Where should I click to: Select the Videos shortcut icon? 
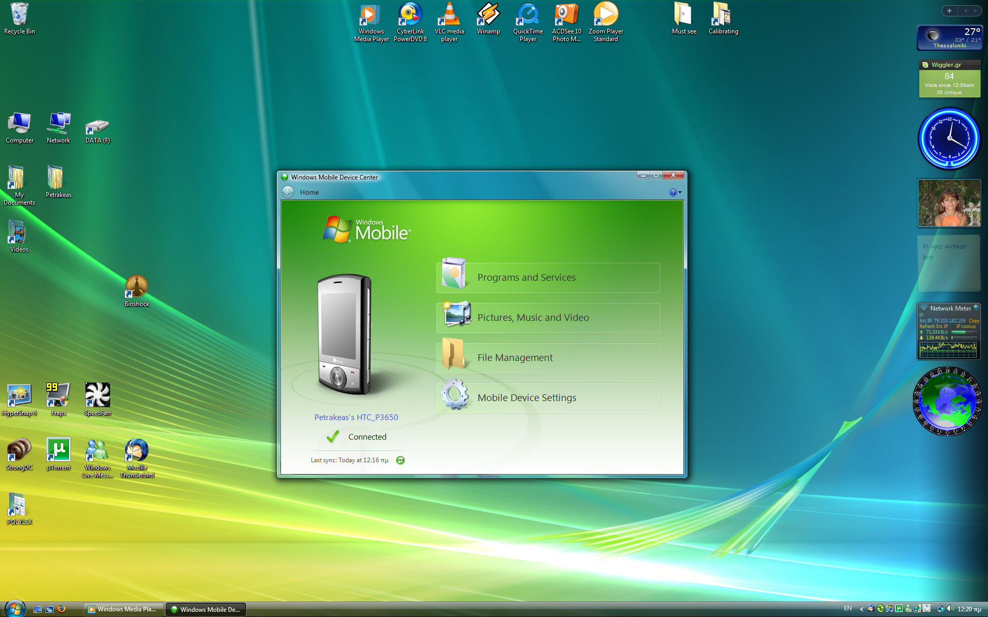pos(20,237)
